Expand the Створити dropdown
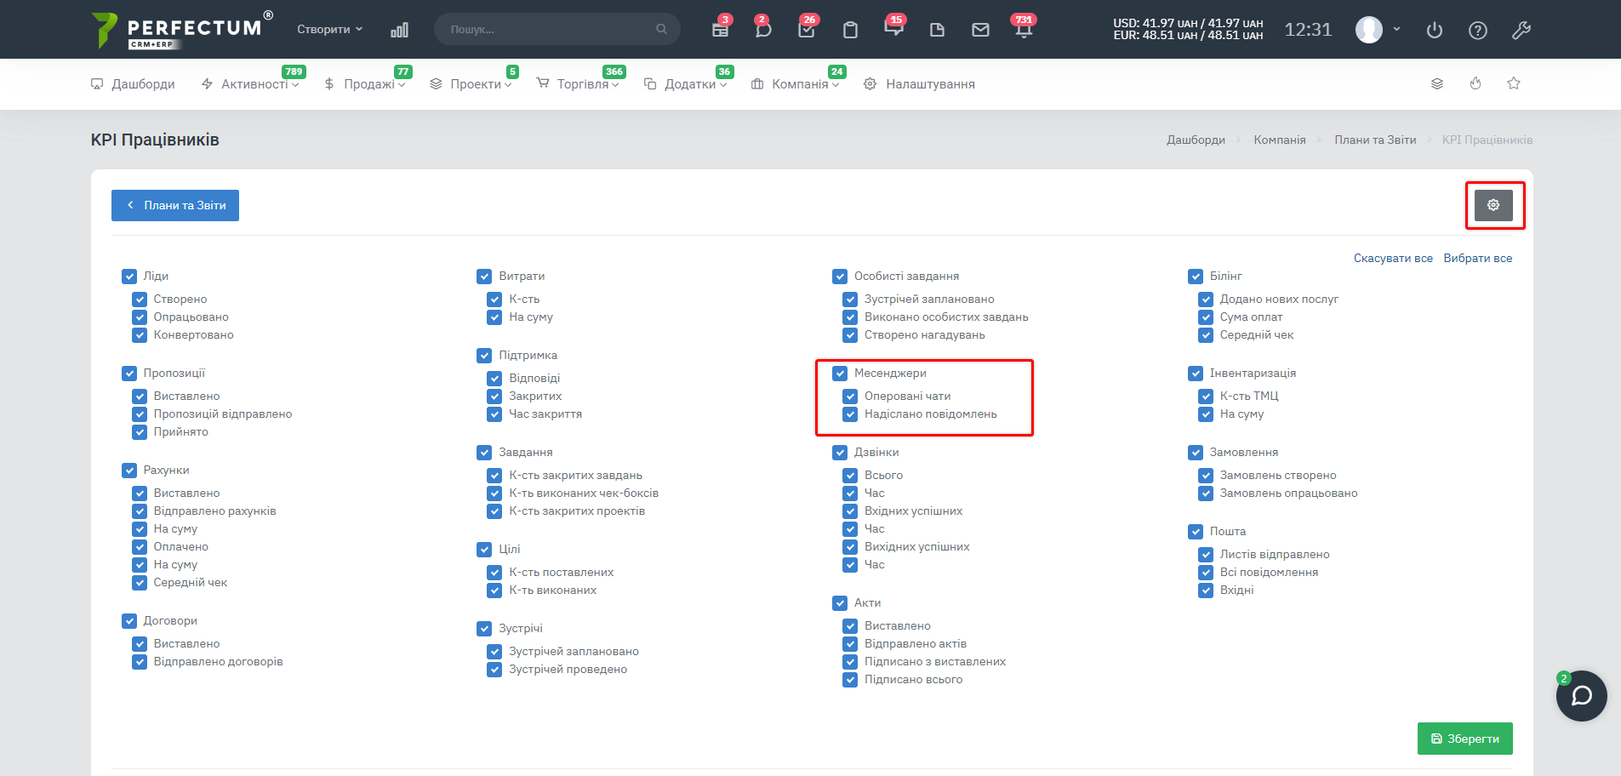This screenshot has width=1621, height=776. [329, 29]
